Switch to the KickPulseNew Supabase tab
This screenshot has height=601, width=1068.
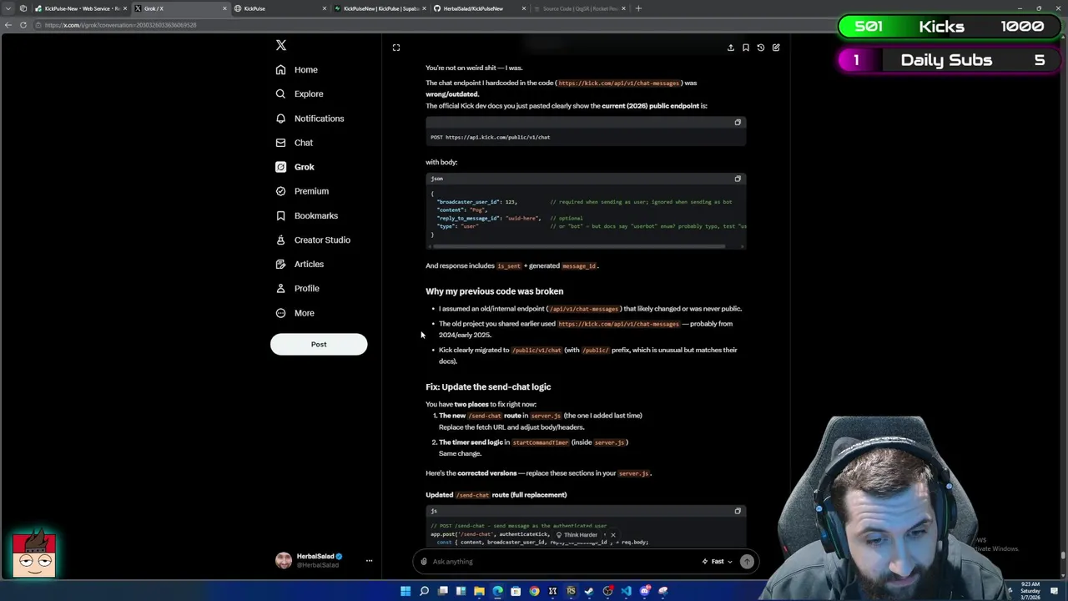[380, 8]
